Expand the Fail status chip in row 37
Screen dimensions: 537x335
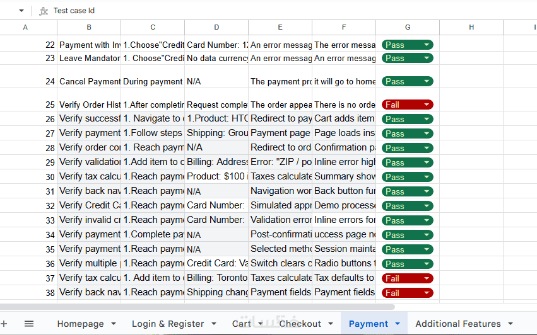pyautogui.click(x=427, y=278)
